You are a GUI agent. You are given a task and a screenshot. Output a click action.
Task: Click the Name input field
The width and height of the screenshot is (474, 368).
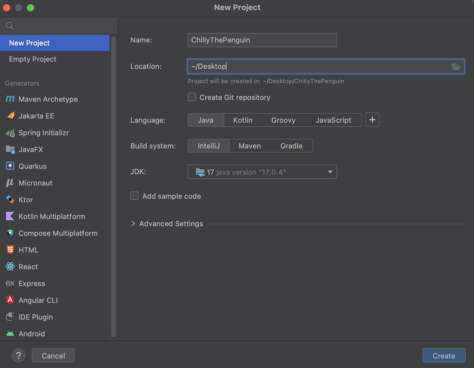coord(262,40)
